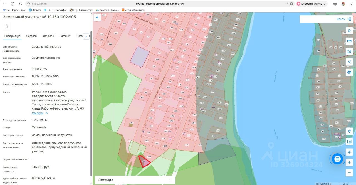Reload the page with refresh icon
This screenshot has height=185, width=356.
[x=21, y=4]
